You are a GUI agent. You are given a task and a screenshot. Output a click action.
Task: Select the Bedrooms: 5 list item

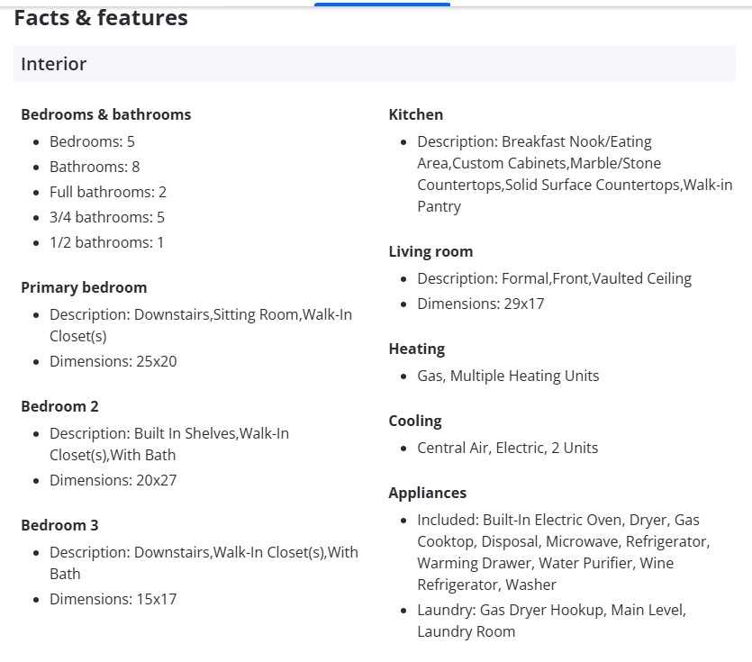92,141
